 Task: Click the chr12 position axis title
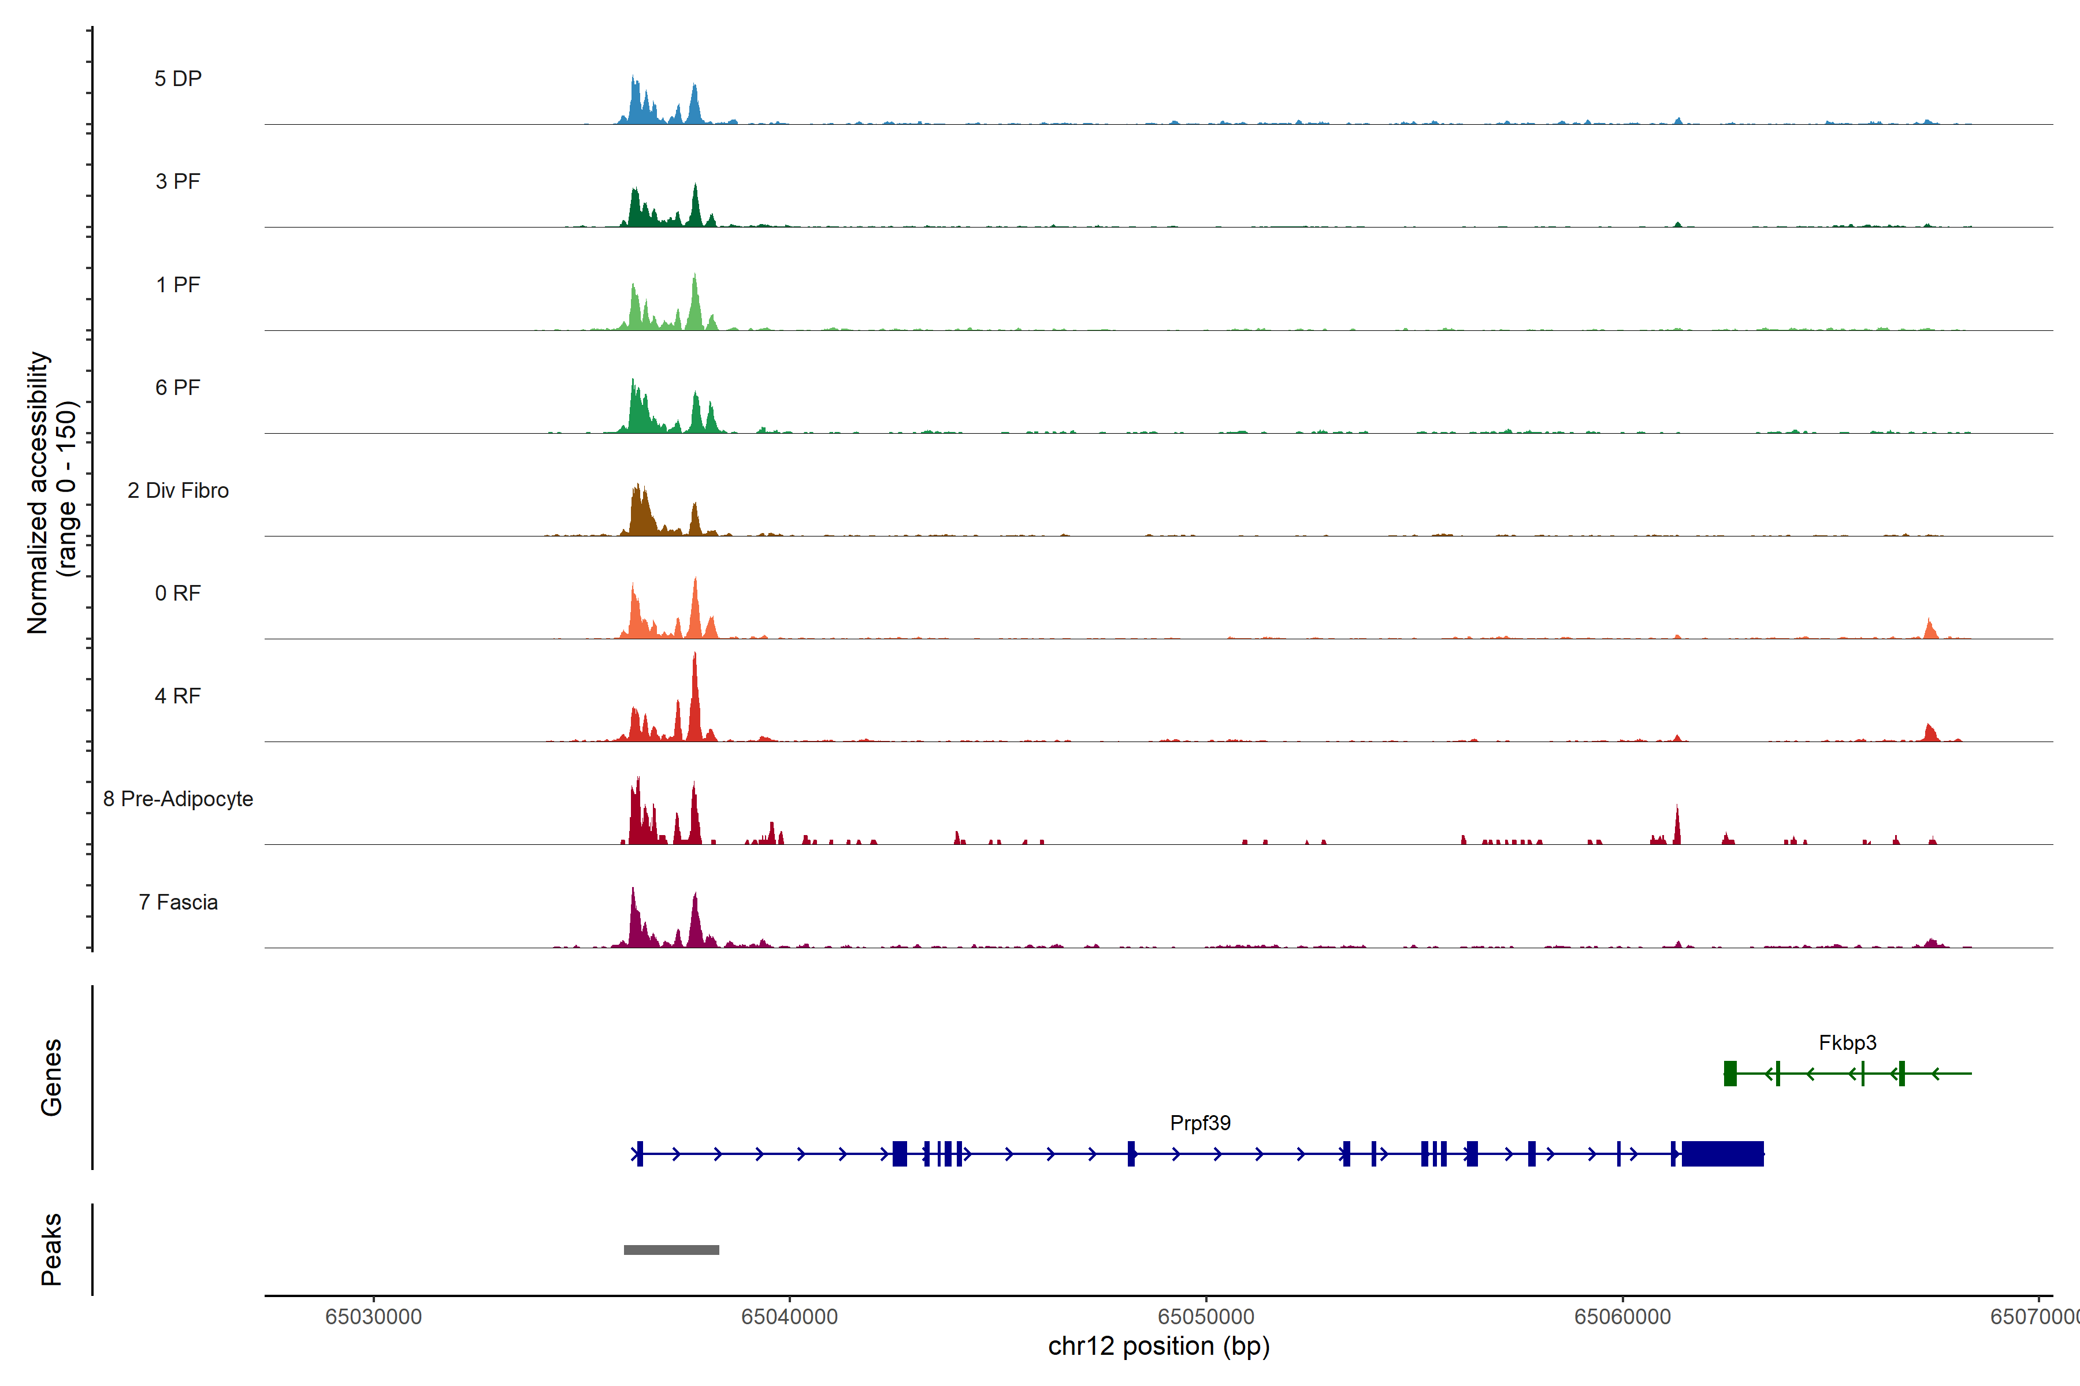click(1158, 1346)
